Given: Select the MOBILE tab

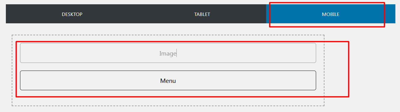Looking at the screenshot, I should [331, 14].
